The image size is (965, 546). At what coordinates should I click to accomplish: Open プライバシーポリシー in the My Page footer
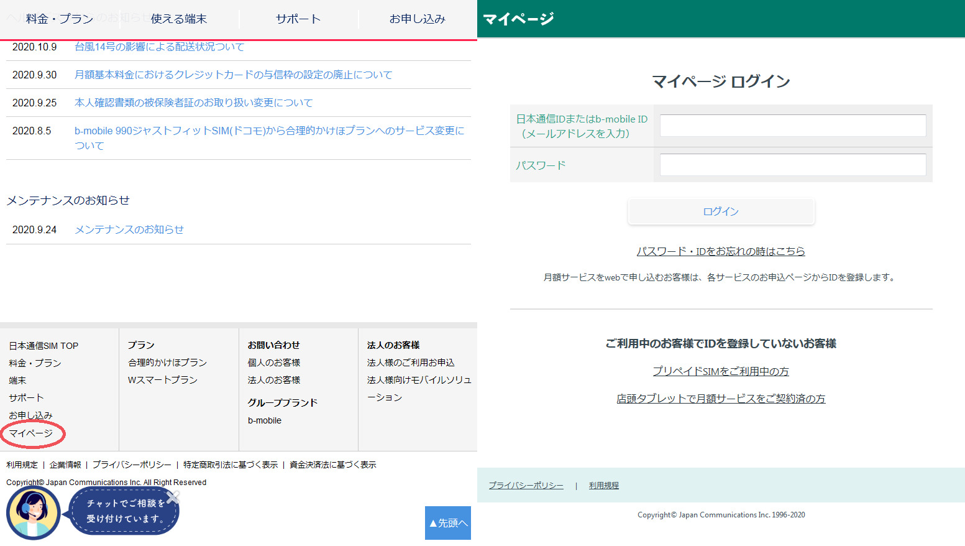tap(526, 486)
